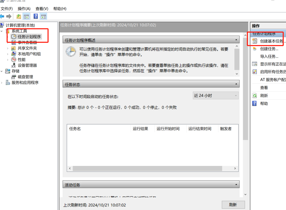Click the 设备管理器 icon

[x=14, y=65]
